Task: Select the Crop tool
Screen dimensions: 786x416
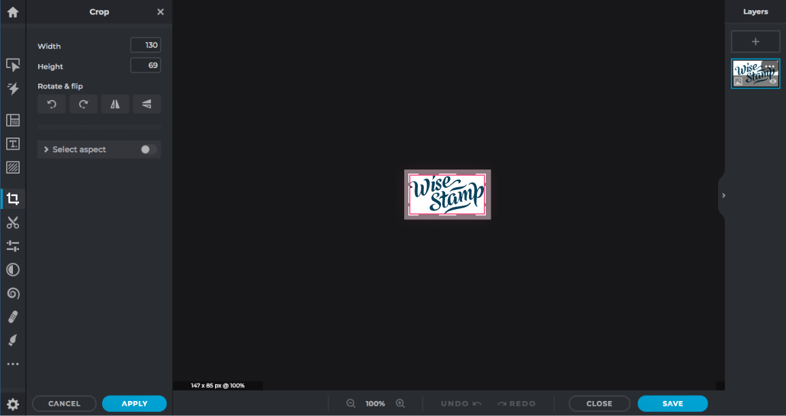Action: [x=12, y=199]
